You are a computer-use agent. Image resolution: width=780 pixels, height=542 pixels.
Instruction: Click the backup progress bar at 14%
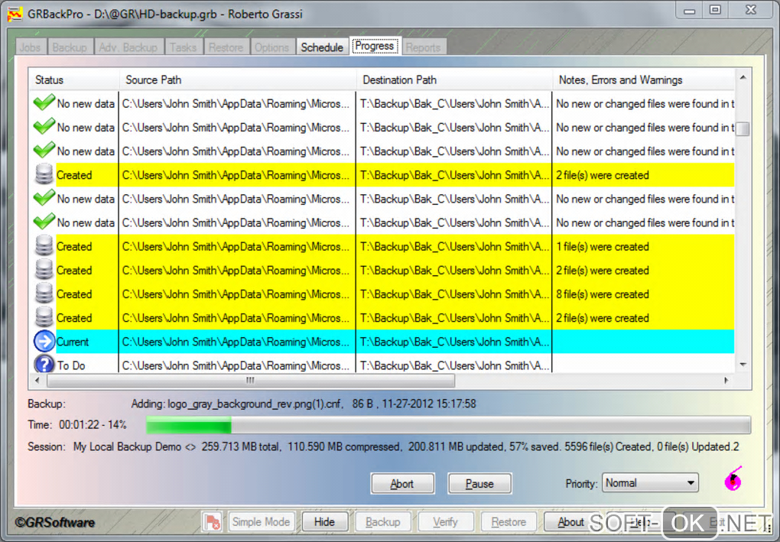click(448, 425)
